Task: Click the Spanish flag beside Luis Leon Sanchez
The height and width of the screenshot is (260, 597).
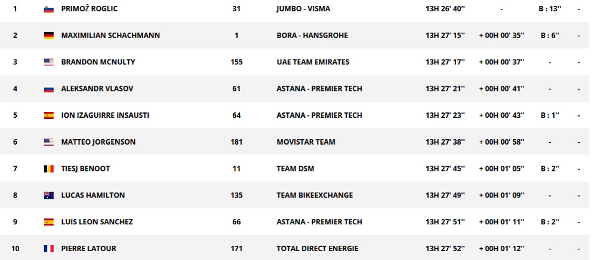Action: click(x=49, y=222)
